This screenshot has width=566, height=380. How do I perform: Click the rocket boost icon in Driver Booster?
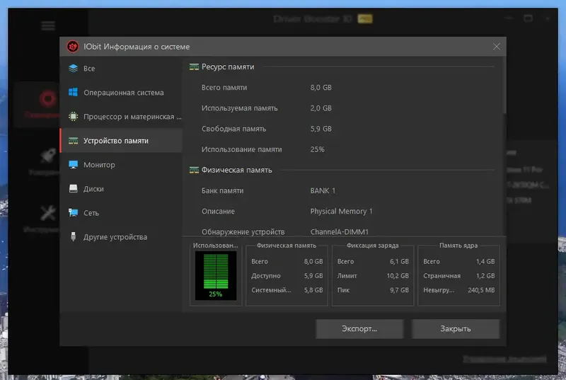coord(48,156)
